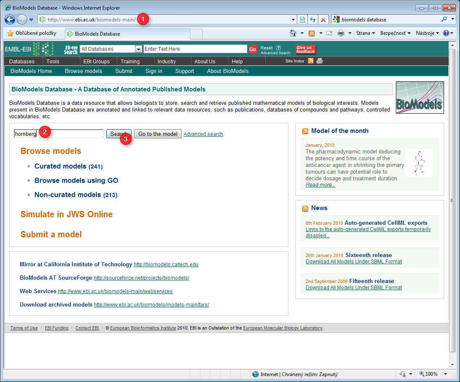460x382 pixels.
Task: Open the All Databases combo box
Action: (111, 49)
